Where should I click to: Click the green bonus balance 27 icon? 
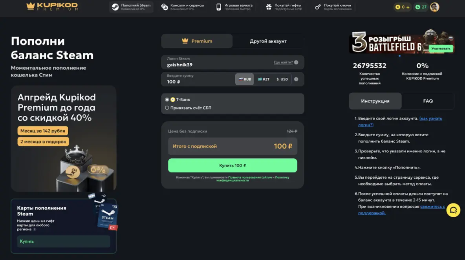[417, 7]
